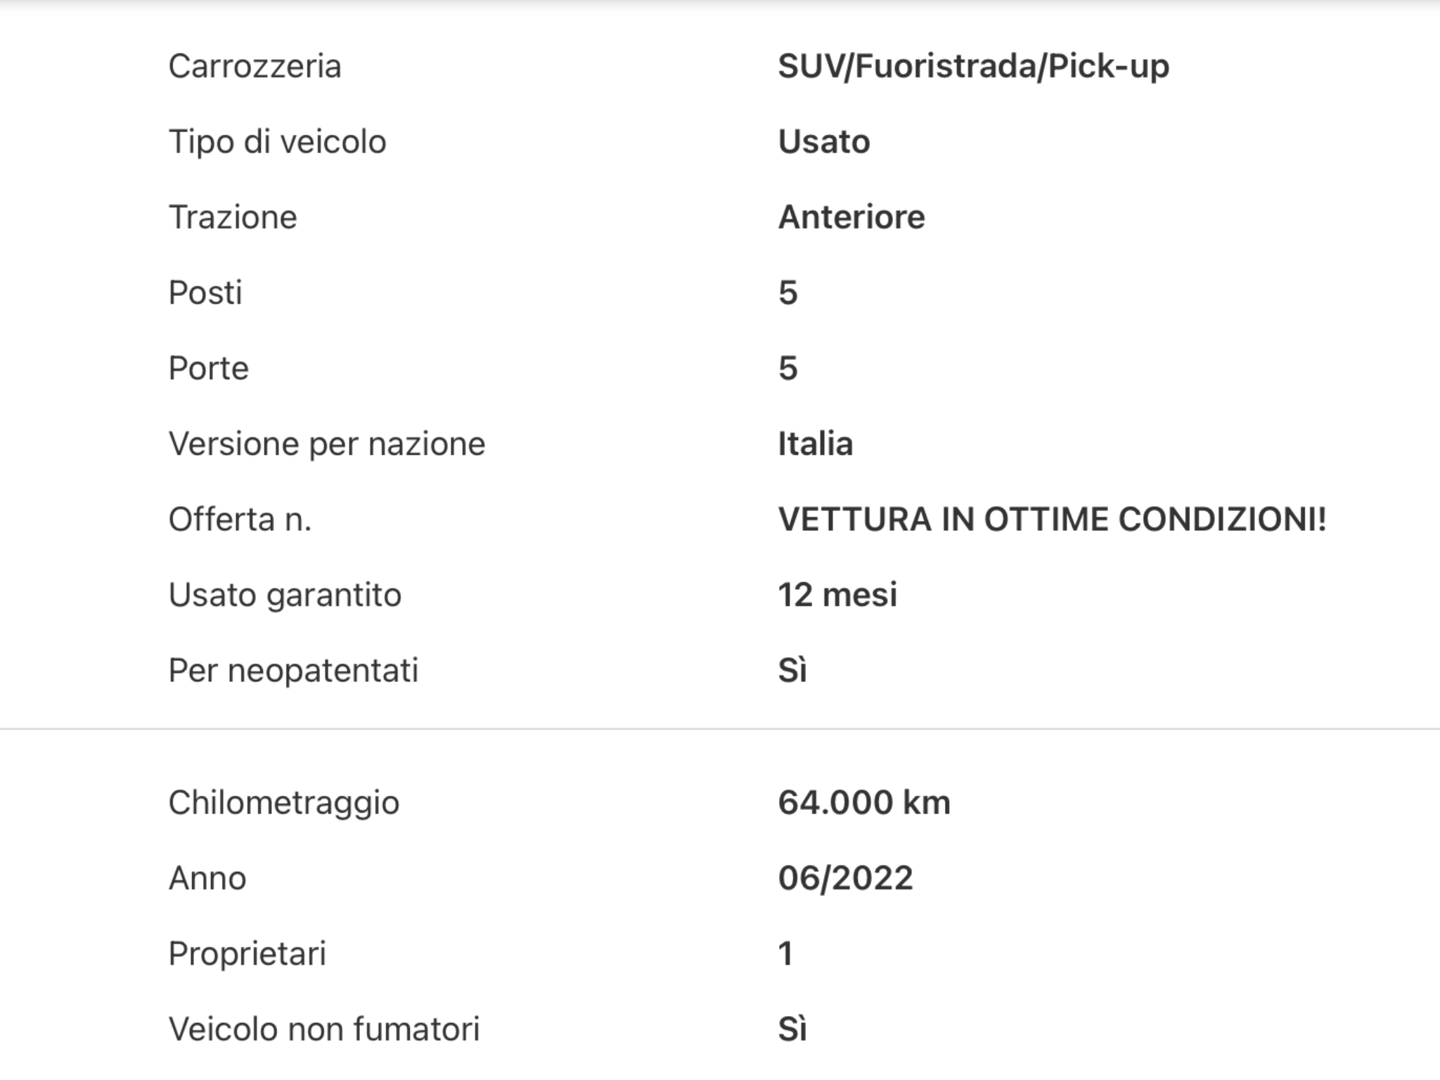The height and width of the screenshot is (1080, 1440).
Task: Click the Porte label
Action: (209, 368)
